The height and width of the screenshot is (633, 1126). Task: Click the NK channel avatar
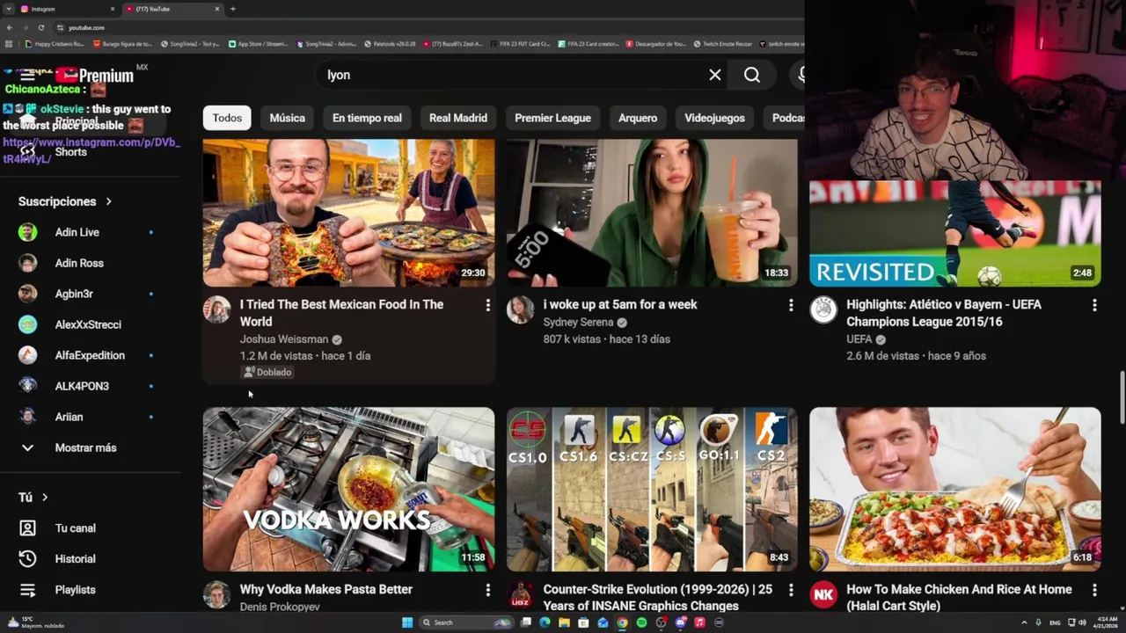point(823,594)
